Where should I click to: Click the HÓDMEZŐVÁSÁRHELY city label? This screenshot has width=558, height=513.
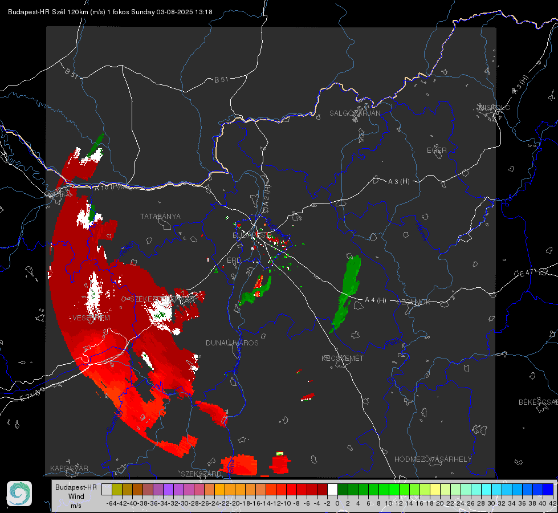pos(433,459)
